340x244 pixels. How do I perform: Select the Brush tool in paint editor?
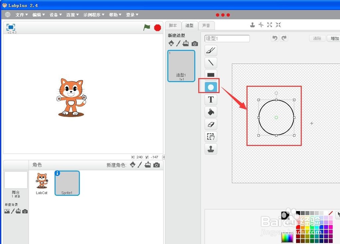click(211, 51)
